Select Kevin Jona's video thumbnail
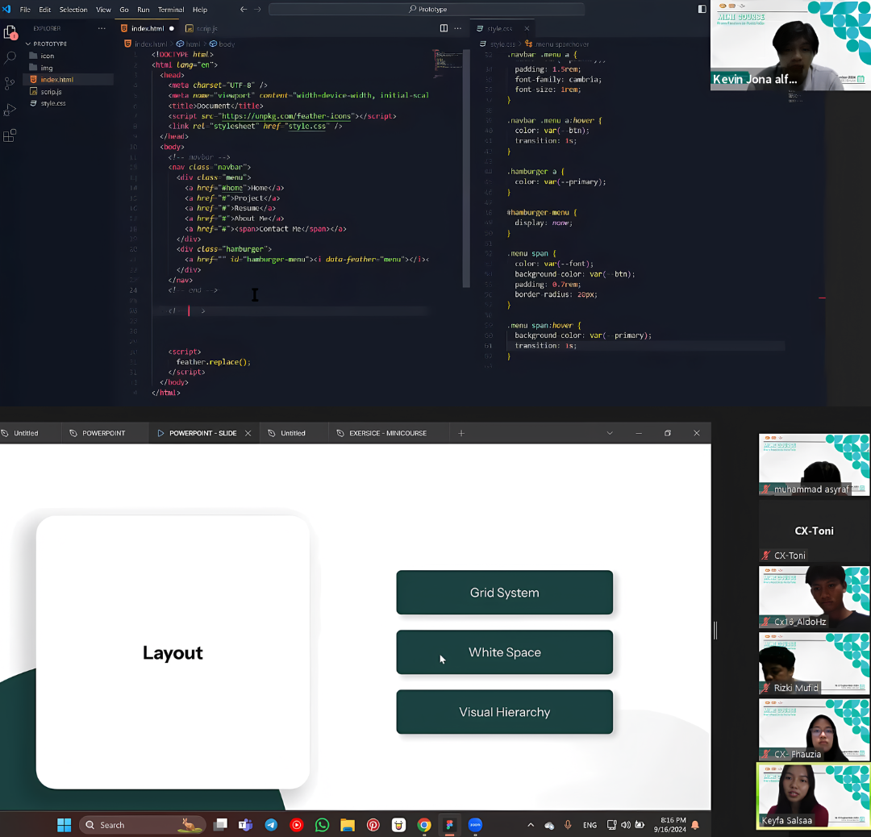871x837 pixels. click(x=789, y=46)
